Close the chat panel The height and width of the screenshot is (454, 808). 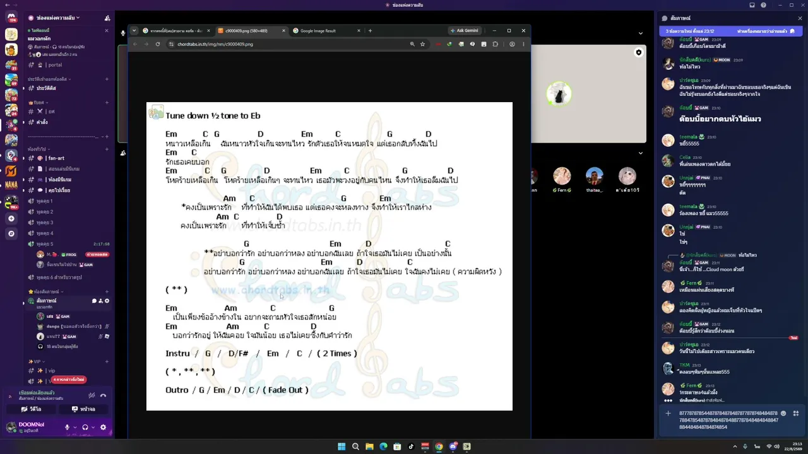pos(800,18)
